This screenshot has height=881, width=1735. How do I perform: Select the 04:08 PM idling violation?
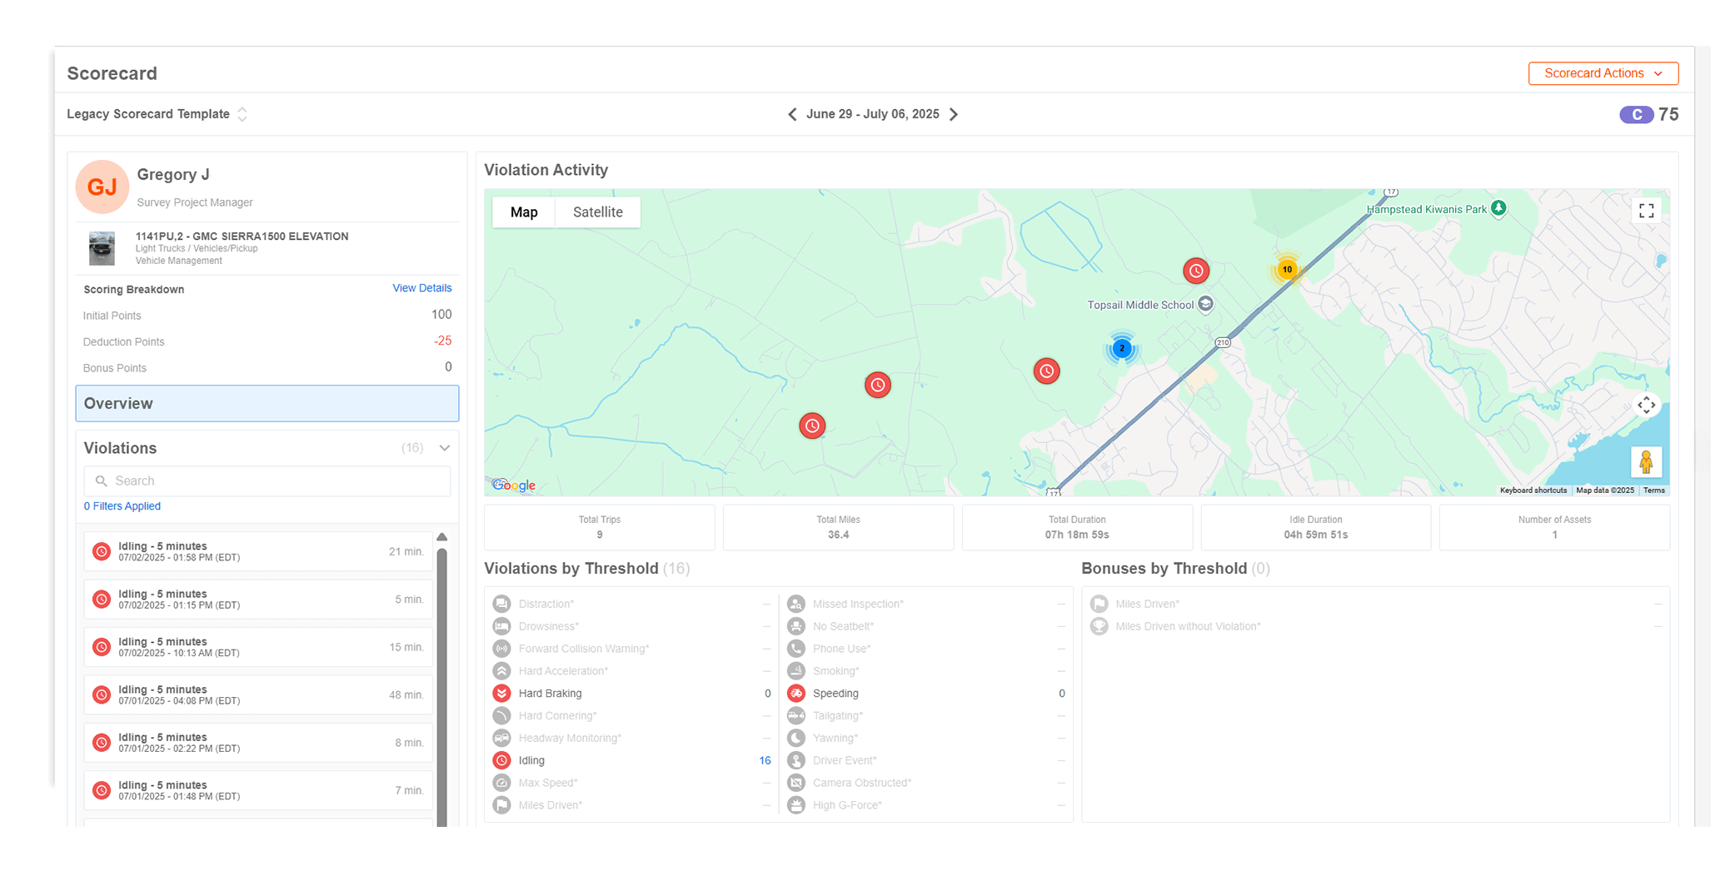(258, 694)
